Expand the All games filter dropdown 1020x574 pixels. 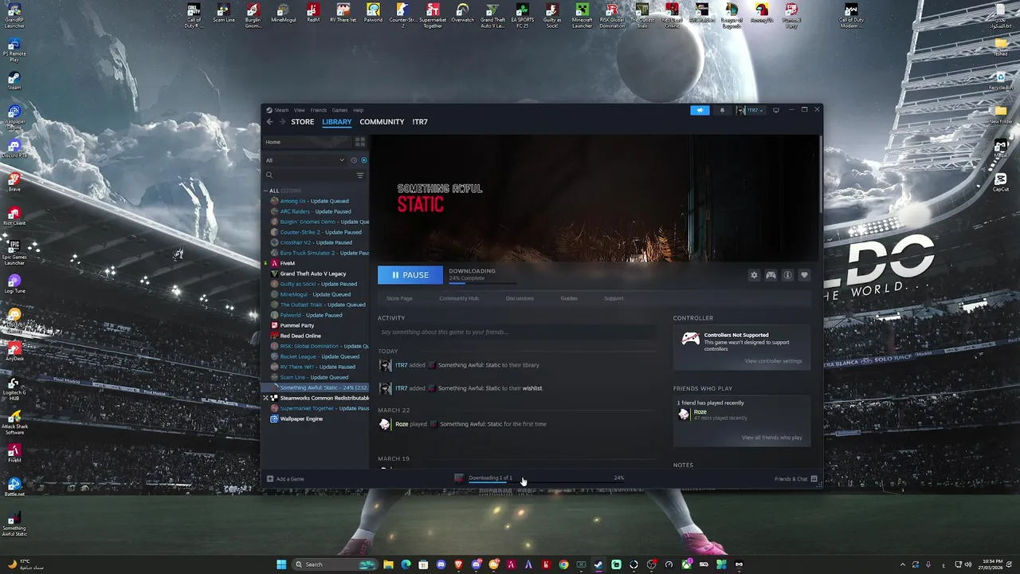coord(305,160)
